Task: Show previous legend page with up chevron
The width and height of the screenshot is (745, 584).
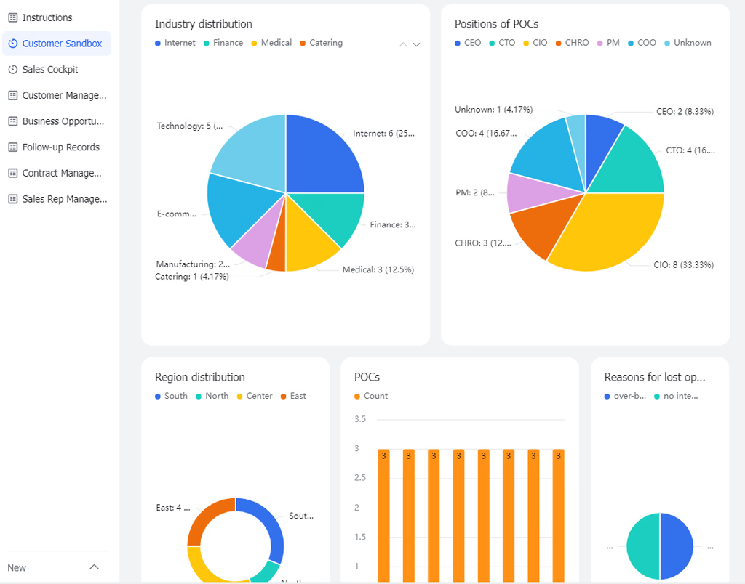Action: point(403,44)
